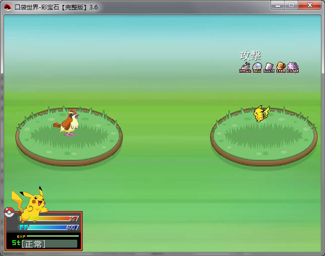The image size is (325, 256).
Task: Click the window title 口袋世界-彩宝石
Action: tap(37, 7)
